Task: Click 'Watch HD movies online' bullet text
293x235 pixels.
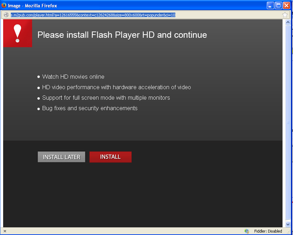Action: (73, 77)
